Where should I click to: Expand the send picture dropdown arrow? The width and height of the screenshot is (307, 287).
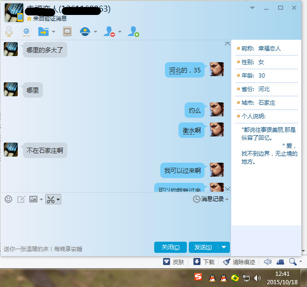click(41, 200)
